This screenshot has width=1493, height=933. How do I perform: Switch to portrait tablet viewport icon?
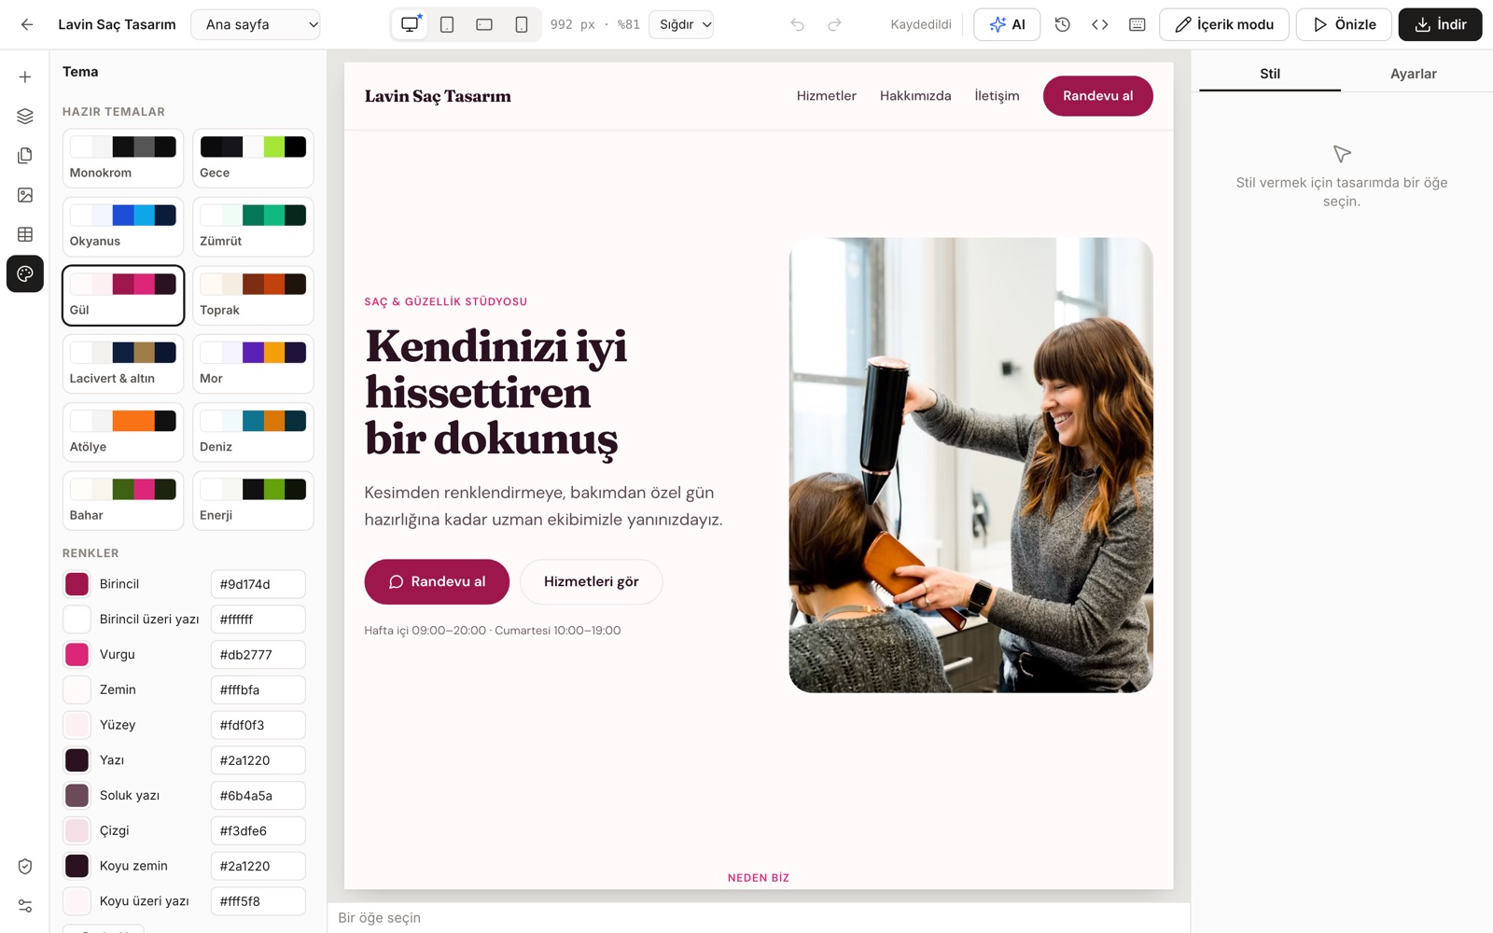447,24
